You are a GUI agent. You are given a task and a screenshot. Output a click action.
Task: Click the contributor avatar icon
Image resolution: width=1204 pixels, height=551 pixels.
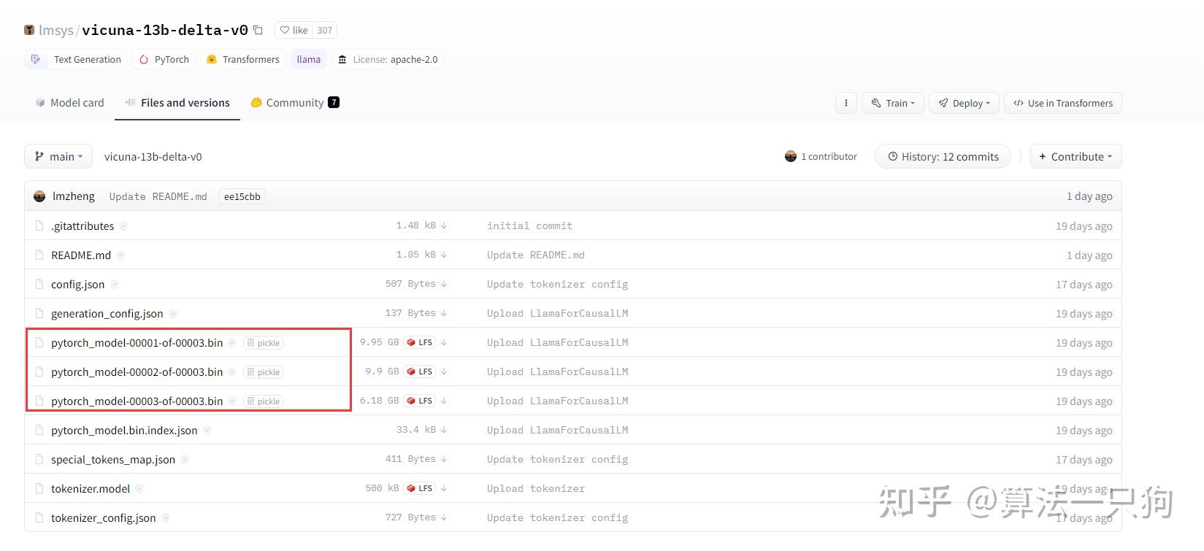(790, 156)
